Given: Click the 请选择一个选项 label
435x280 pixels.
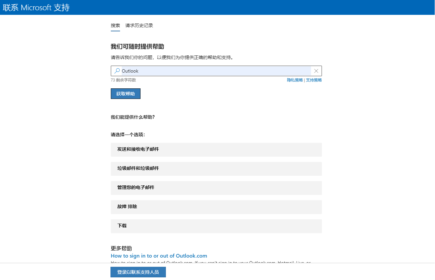Looking at the screenshot, I should point(128,135).
